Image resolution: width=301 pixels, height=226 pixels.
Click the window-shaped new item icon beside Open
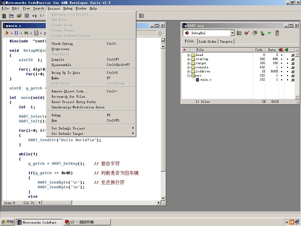tap(11, 16)
